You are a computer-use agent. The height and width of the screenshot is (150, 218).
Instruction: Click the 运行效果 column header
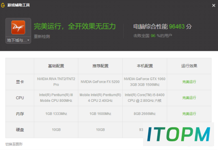coord(189,66)
